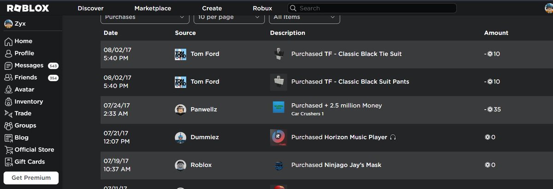Click the Get Premium button
Image resolution: width=553 pixels, height=189 pixels.
tap(31, 178)
